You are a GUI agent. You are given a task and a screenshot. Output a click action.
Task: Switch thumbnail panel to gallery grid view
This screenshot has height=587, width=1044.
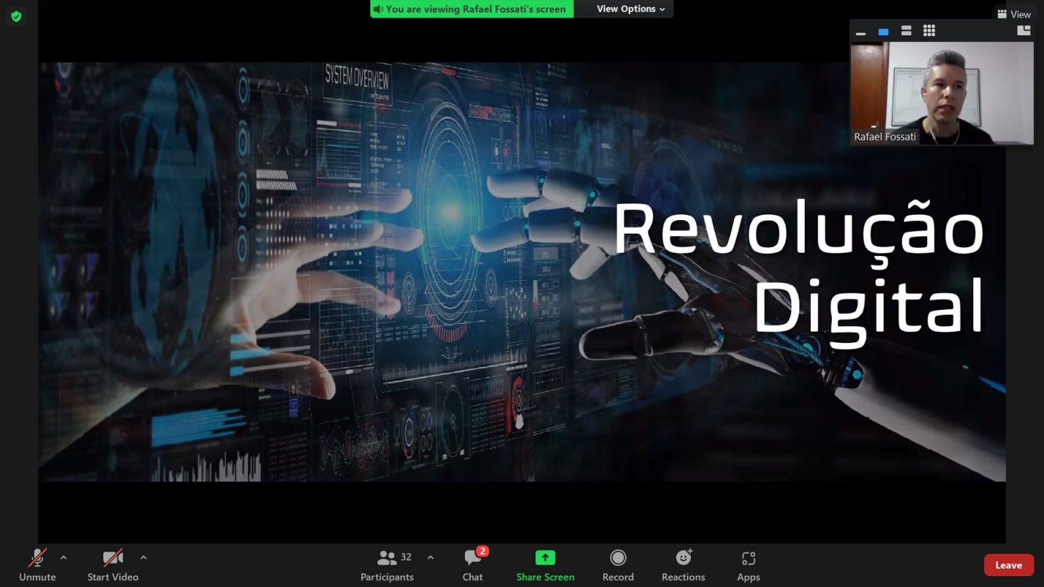[x=929, y=31]
